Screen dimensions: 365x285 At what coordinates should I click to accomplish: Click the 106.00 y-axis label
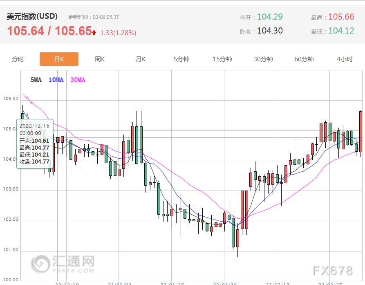point(11,99)
